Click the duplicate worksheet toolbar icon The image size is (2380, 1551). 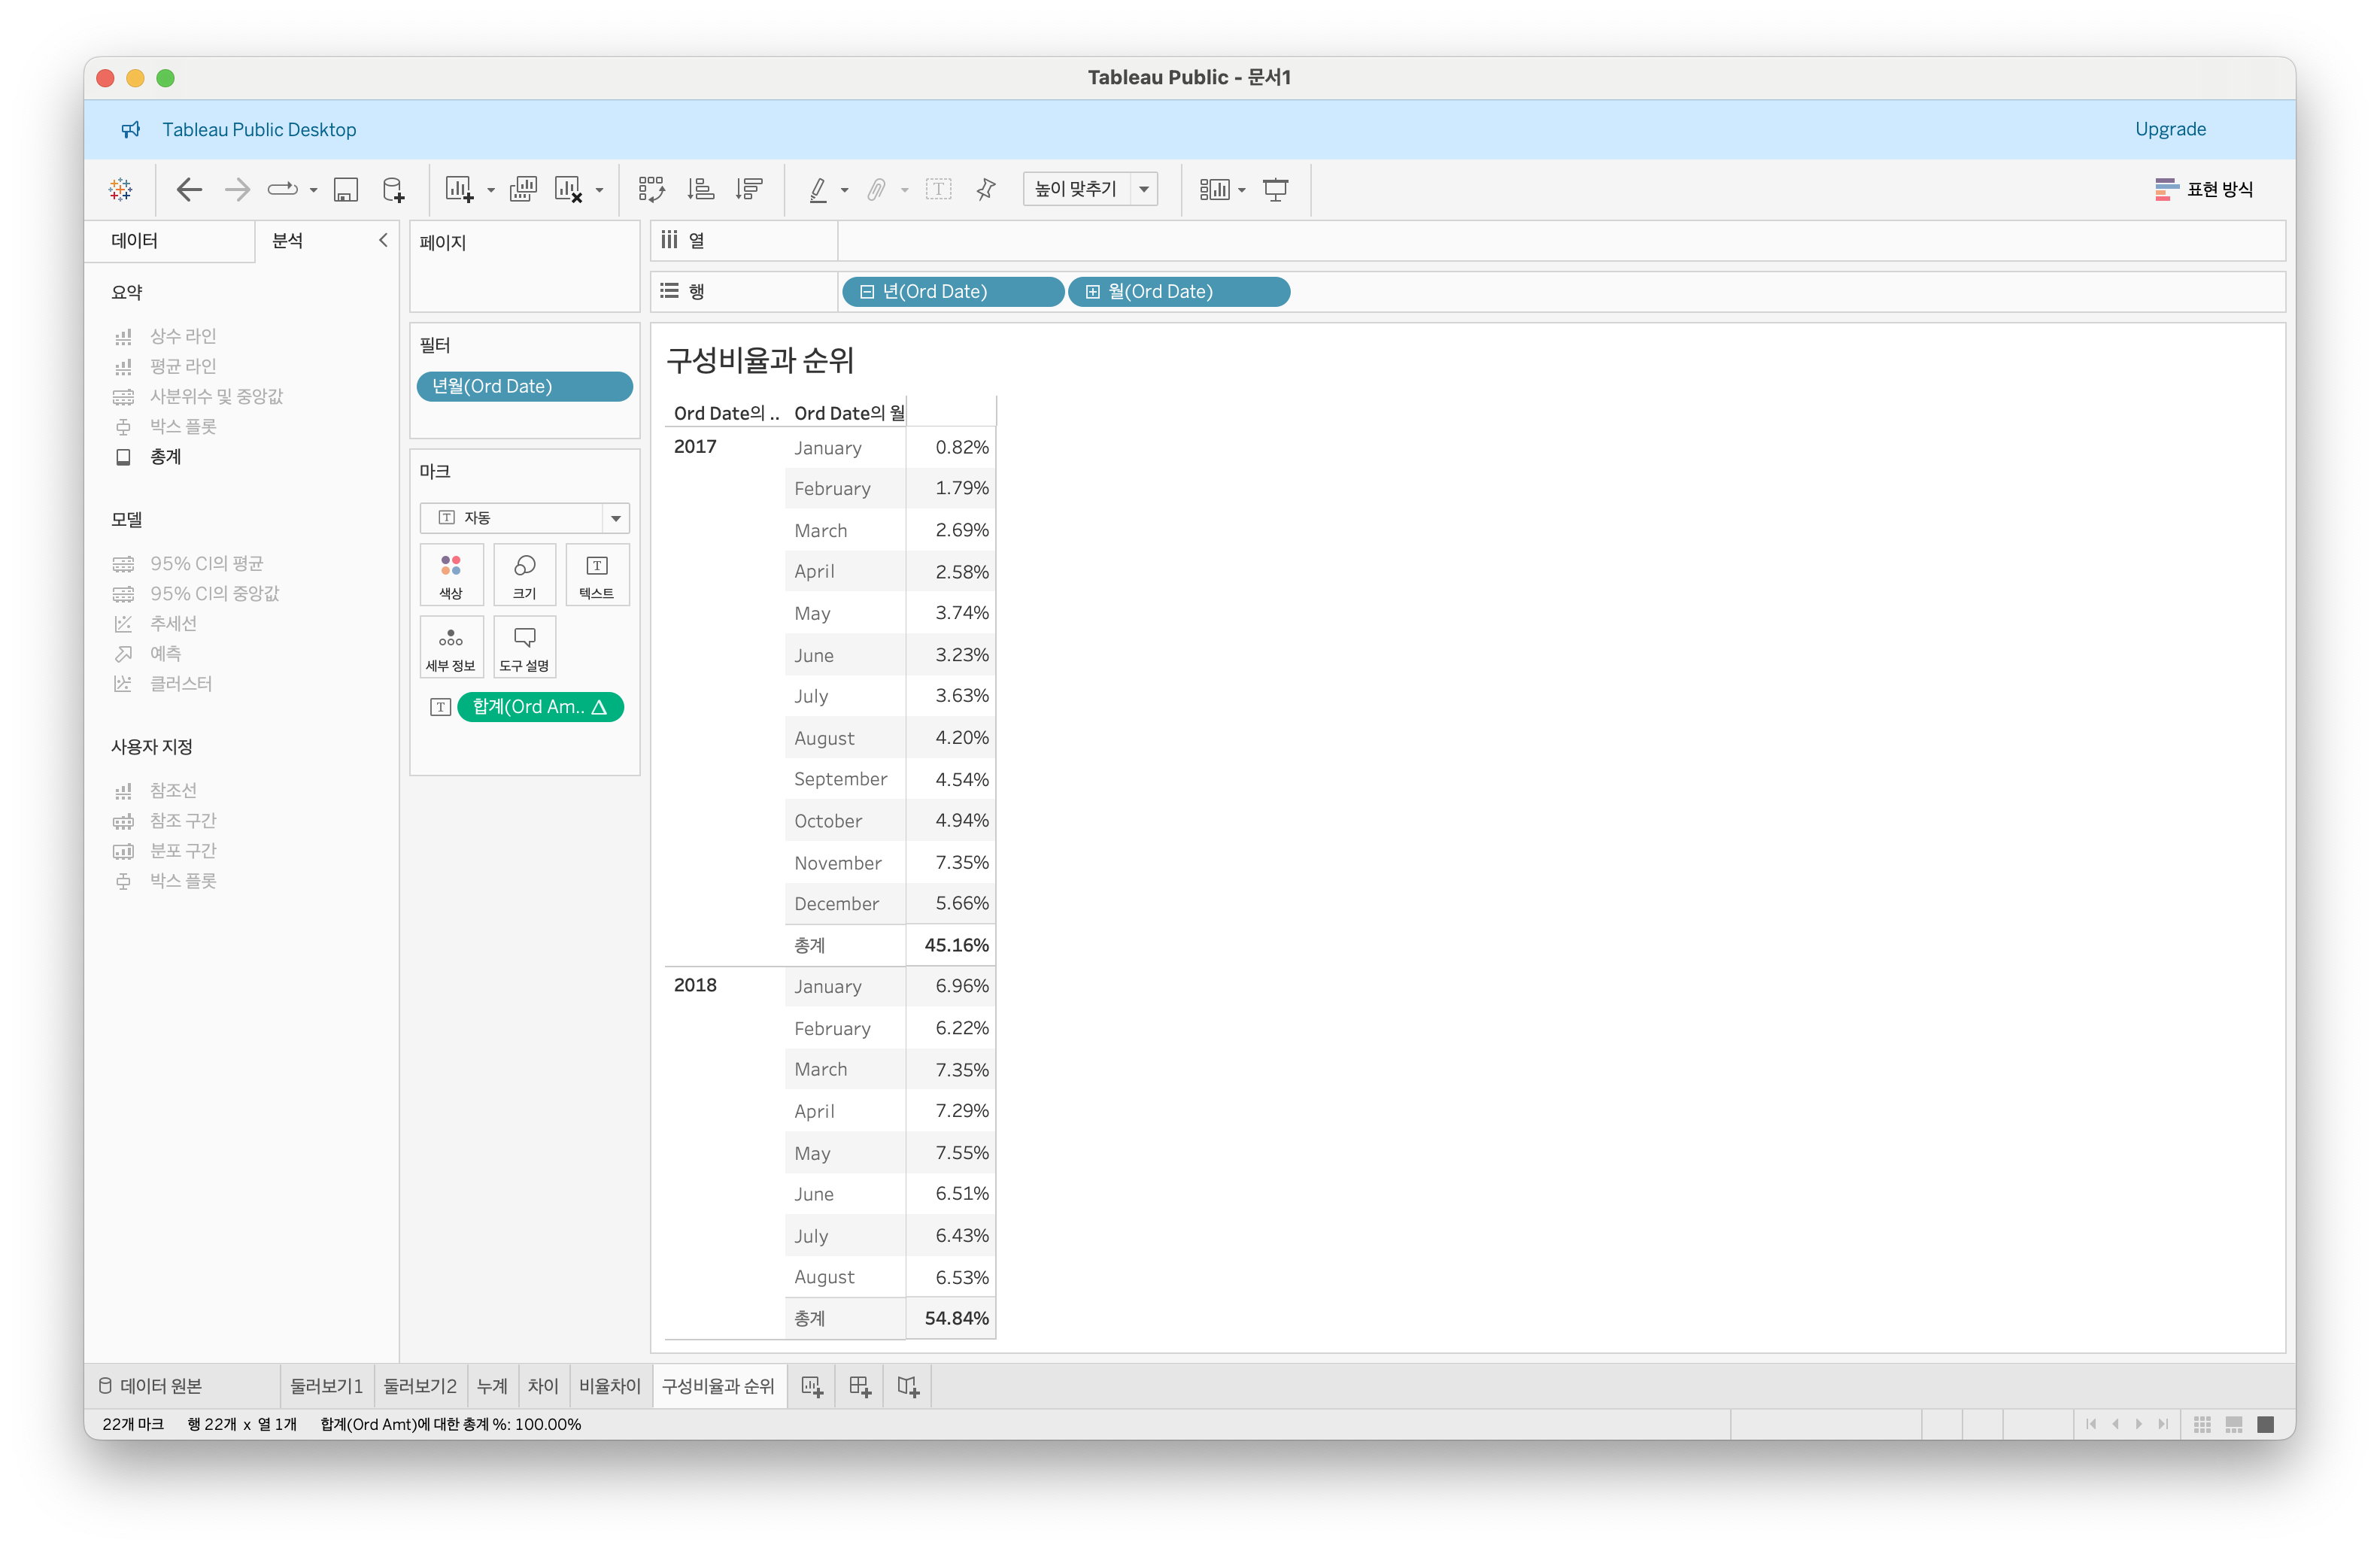(523, 189)
